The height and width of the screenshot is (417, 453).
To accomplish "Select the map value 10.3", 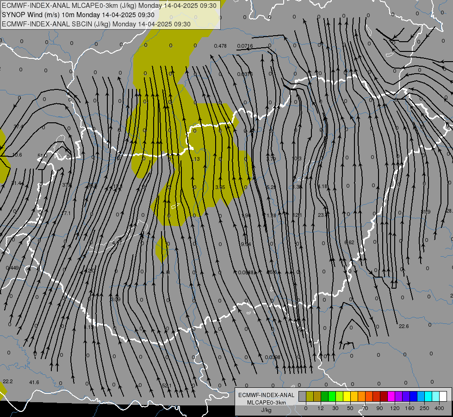I will [x=297, y=158].
